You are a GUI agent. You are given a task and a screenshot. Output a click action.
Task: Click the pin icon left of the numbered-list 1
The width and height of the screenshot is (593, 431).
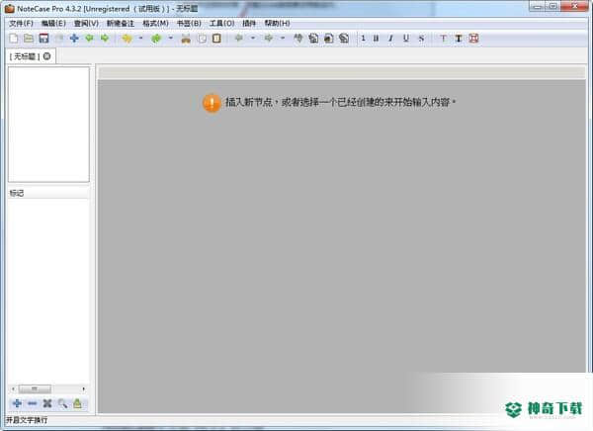[298, 39]
